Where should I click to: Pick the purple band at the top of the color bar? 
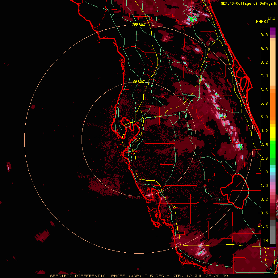point(273,31)
